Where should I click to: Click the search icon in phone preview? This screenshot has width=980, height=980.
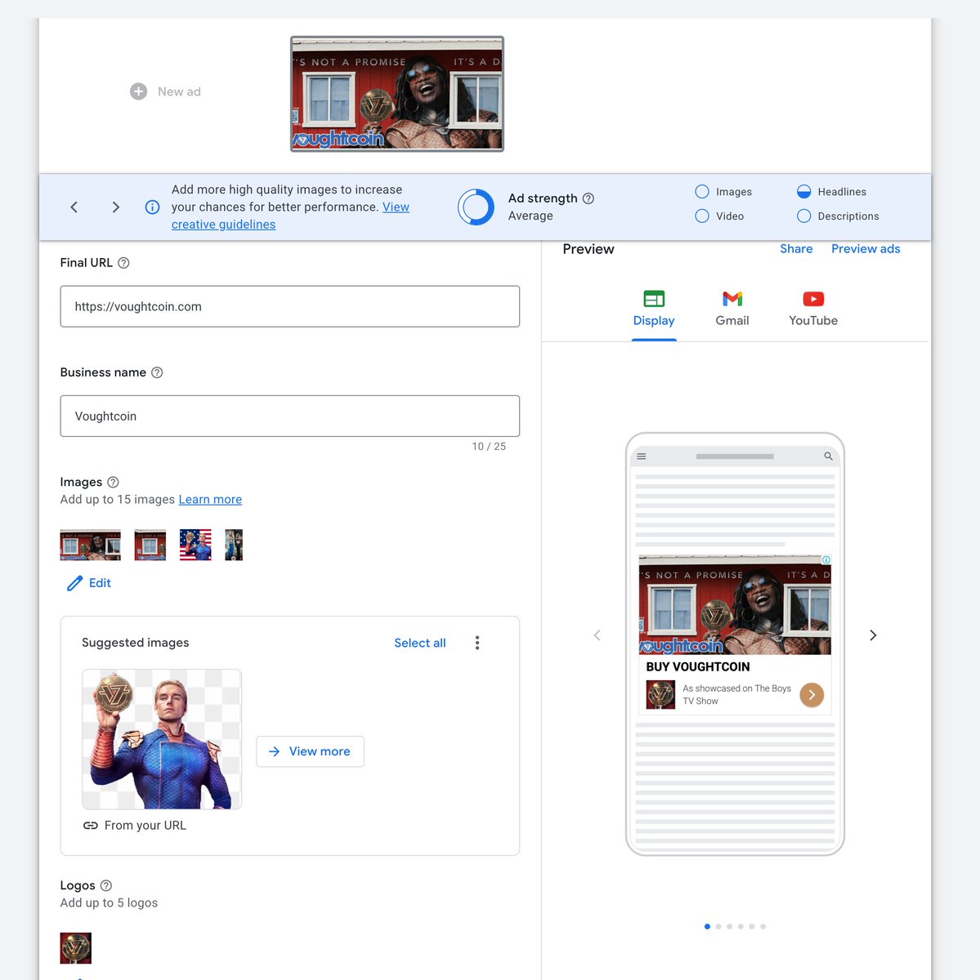[x=828, y=457]
